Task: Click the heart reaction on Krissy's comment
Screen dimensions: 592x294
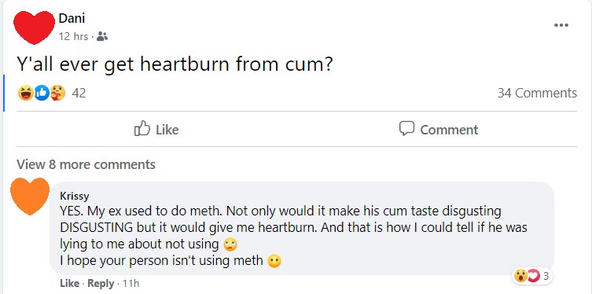Action: 534,277
